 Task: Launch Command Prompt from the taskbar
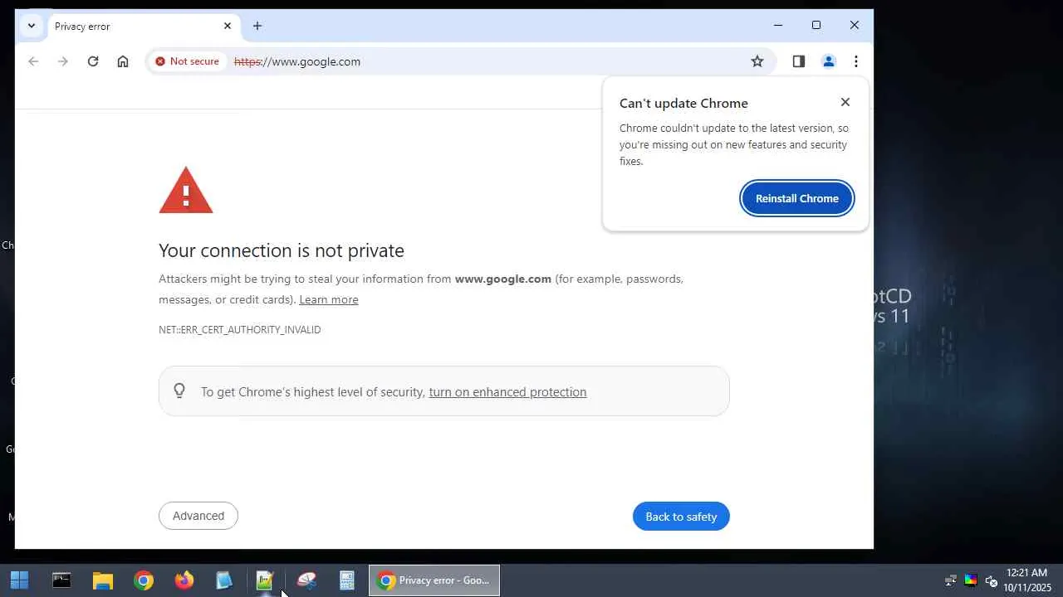[x=61, y=580]
